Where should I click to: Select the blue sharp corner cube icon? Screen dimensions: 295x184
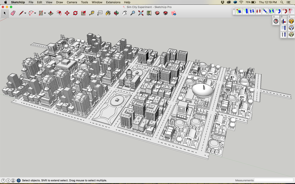tap(291, 28)
